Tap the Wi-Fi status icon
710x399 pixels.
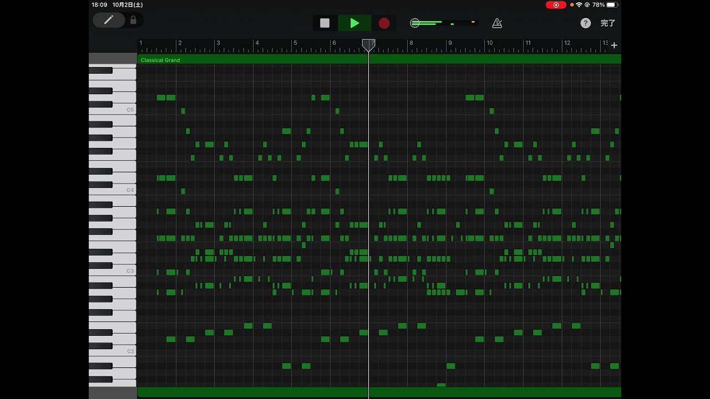tap(579, 5)
